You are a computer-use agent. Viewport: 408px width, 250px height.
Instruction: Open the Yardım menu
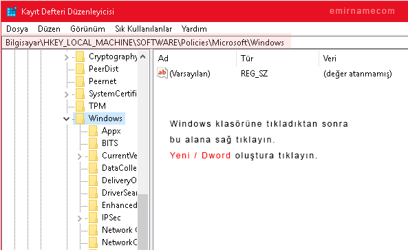[x=194, y=29]
